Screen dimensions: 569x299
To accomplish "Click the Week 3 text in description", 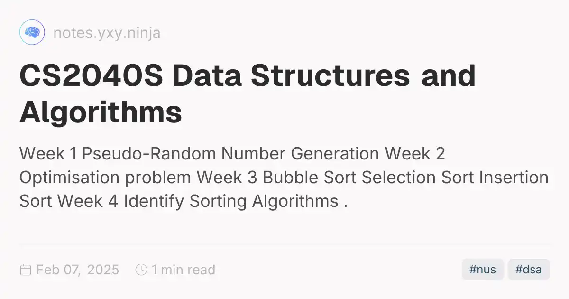I will tap(227, 178).
